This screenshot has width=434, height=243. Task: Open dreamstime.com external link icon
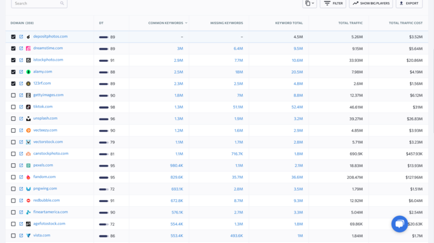[x=21, y=48]
